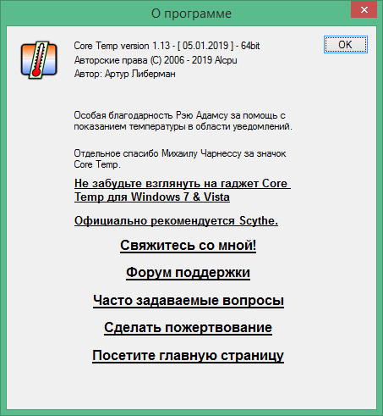383x416 pixels.
Task: Open Часто задаваемые вопросы link
Action: coord(189,300)
